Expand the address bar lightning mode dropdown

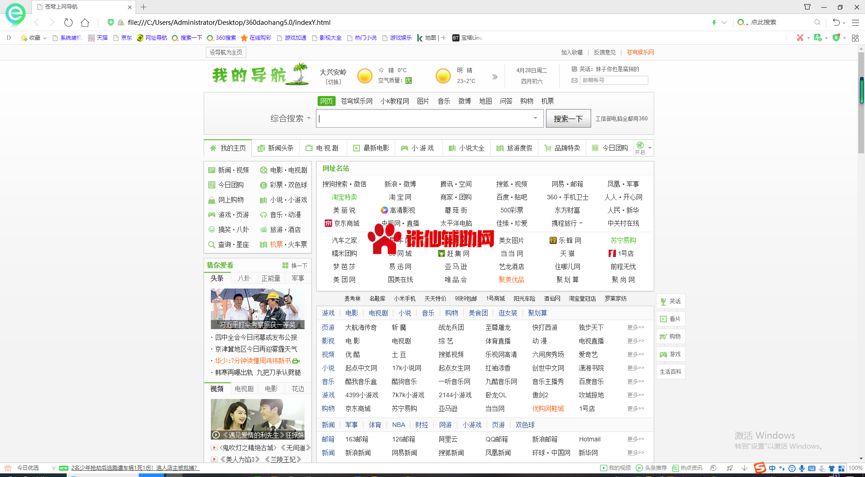pos(724,22)
